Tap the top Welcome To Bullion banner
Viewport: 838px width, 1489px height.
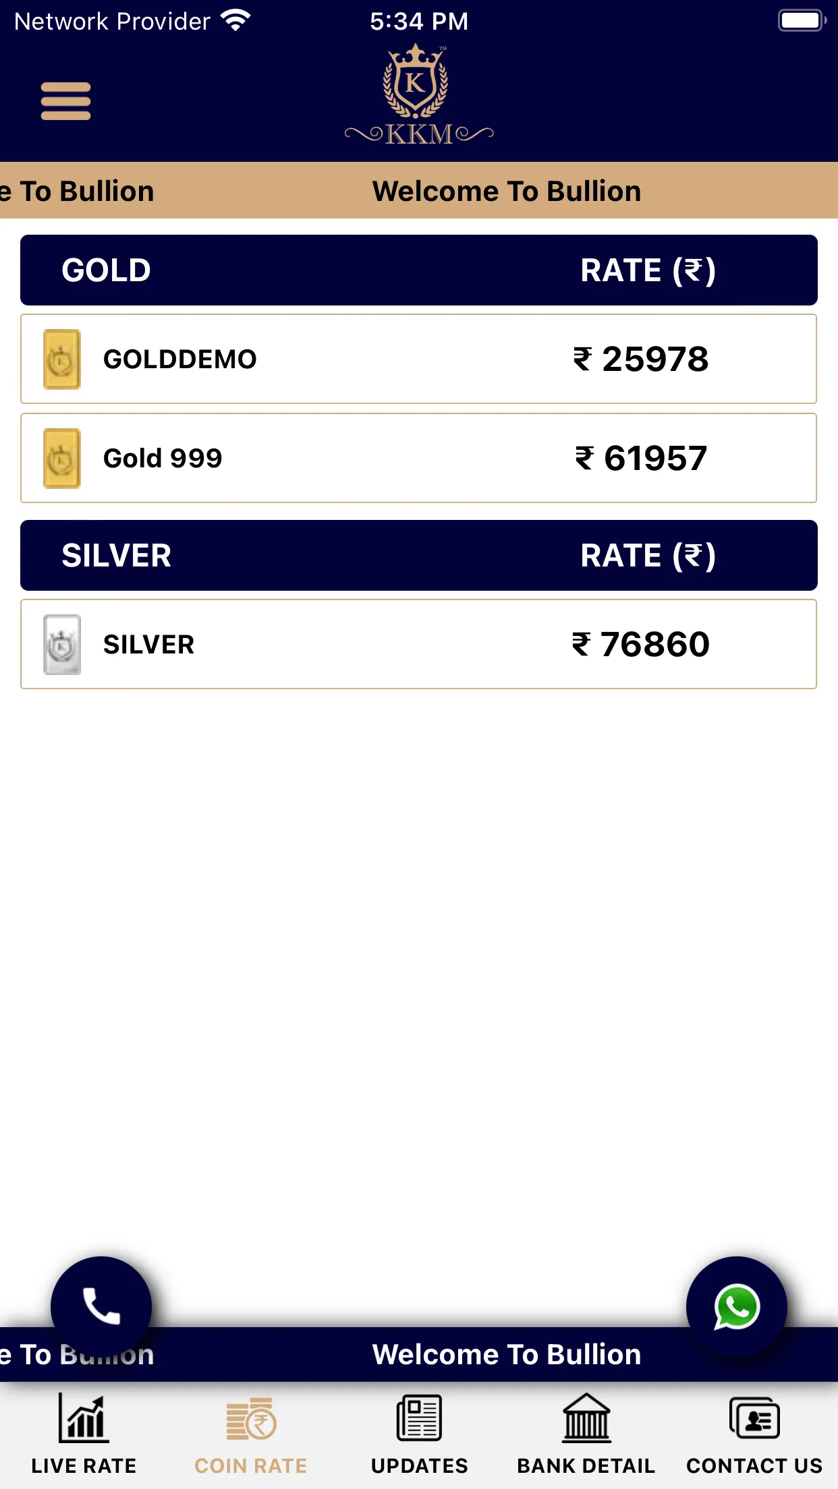point(419,191)
